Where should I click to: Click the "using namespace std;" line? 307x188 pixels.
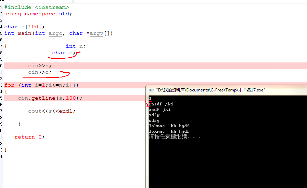[38, 14]
